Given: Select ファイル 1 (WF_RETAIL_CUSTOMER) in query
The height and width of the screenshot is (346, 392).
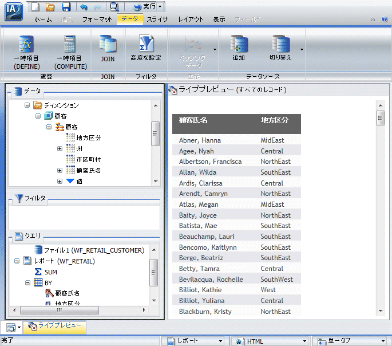Looking at the screenshot, I should coord(94,250).
